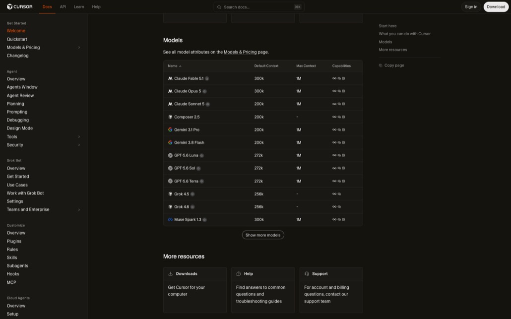This screenshot has width=511, height=319.
Task: Select the "272k" cell in the GPT-5.6 Sol row
Action: pyautogui.click(x=258, y=169)
